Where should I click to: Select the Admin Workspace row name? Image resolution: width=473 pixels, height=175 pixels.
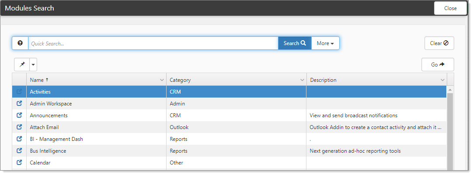(x=51, y=104)
